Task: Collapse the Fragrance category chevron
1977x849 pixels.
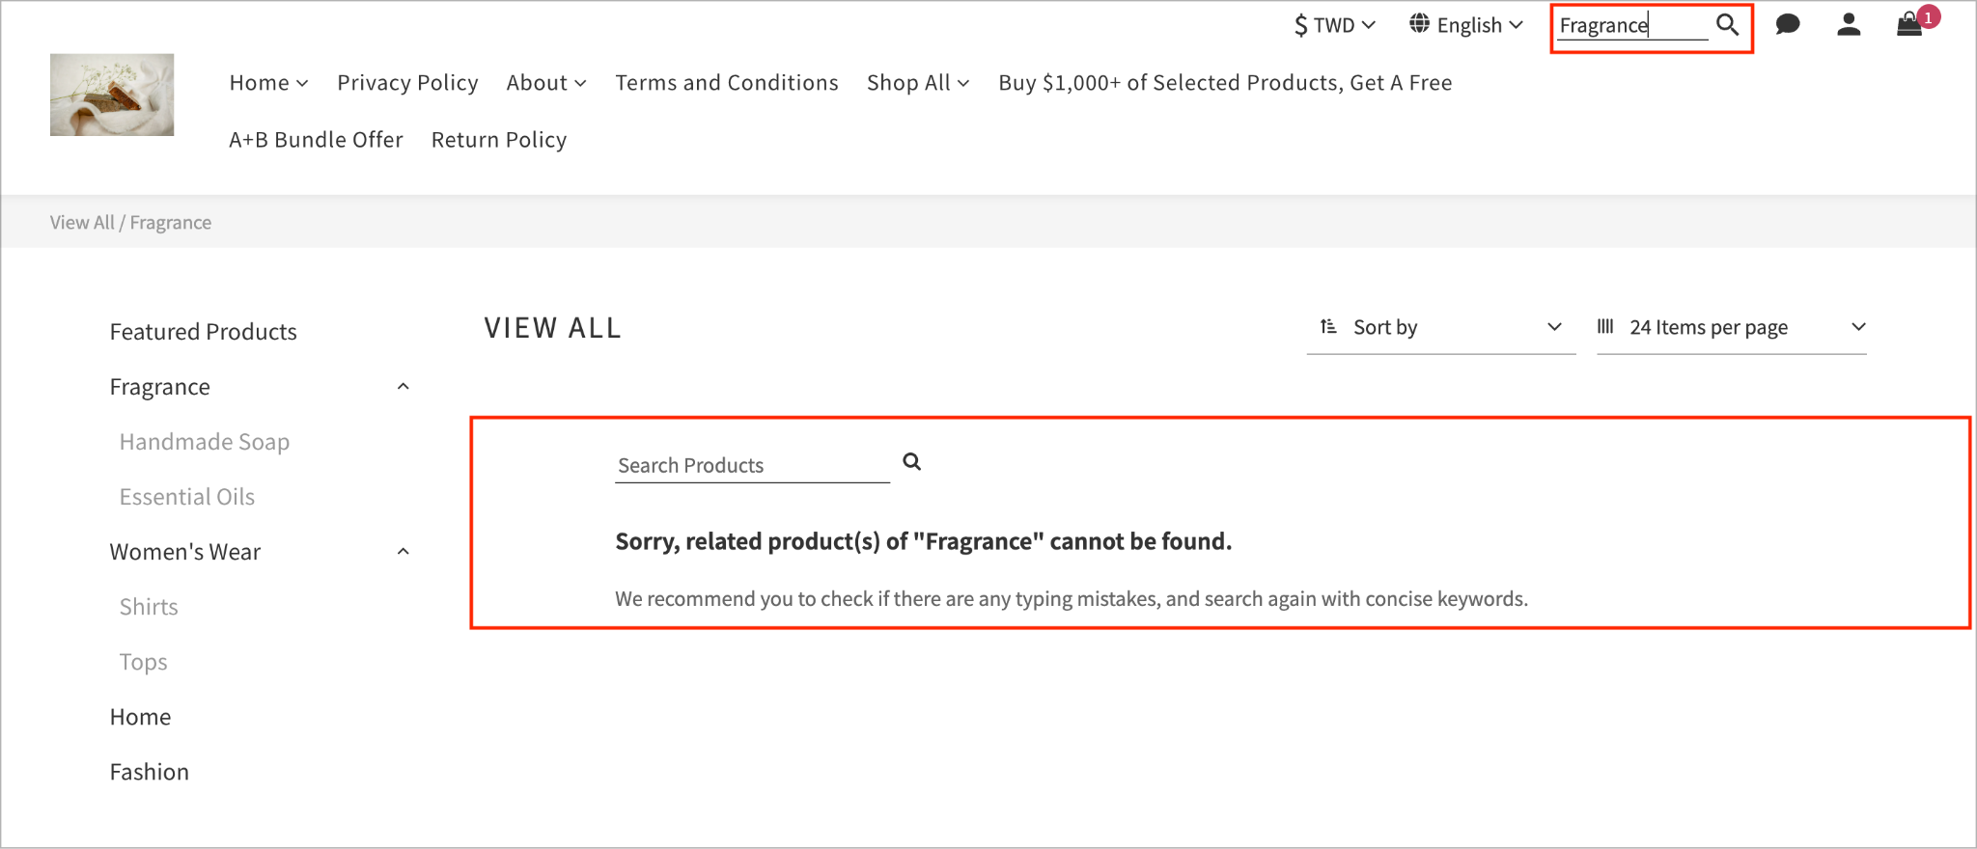Action: point(404,387)
